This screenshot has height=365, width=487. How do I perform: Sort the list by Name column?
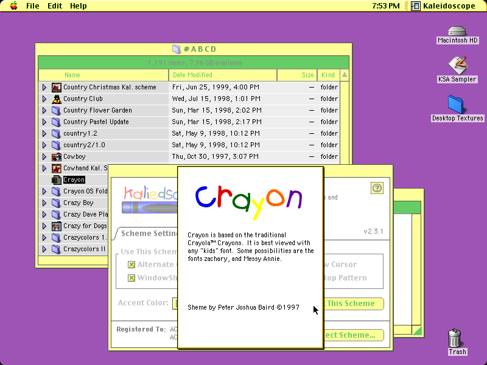(x=103, y=75)
